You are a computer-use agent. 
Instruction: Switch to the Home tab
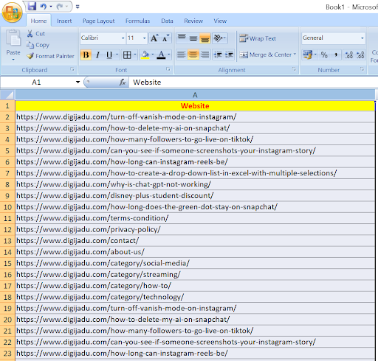[38, 21]
